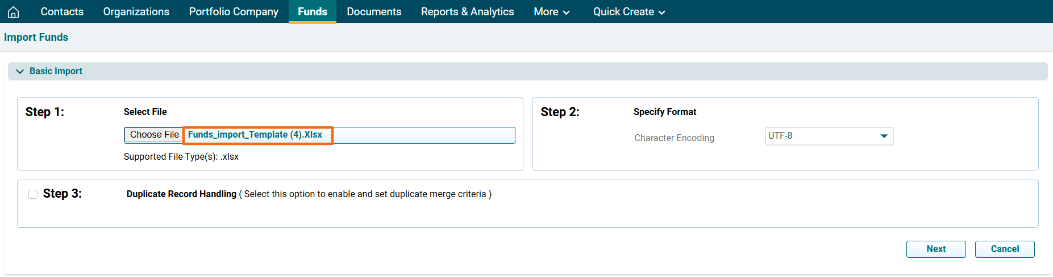The height and width of the screenshot is (277, 1053).
Task: Open the UTF-8 character encoding dropdown
Action: (x=829, y=136)
